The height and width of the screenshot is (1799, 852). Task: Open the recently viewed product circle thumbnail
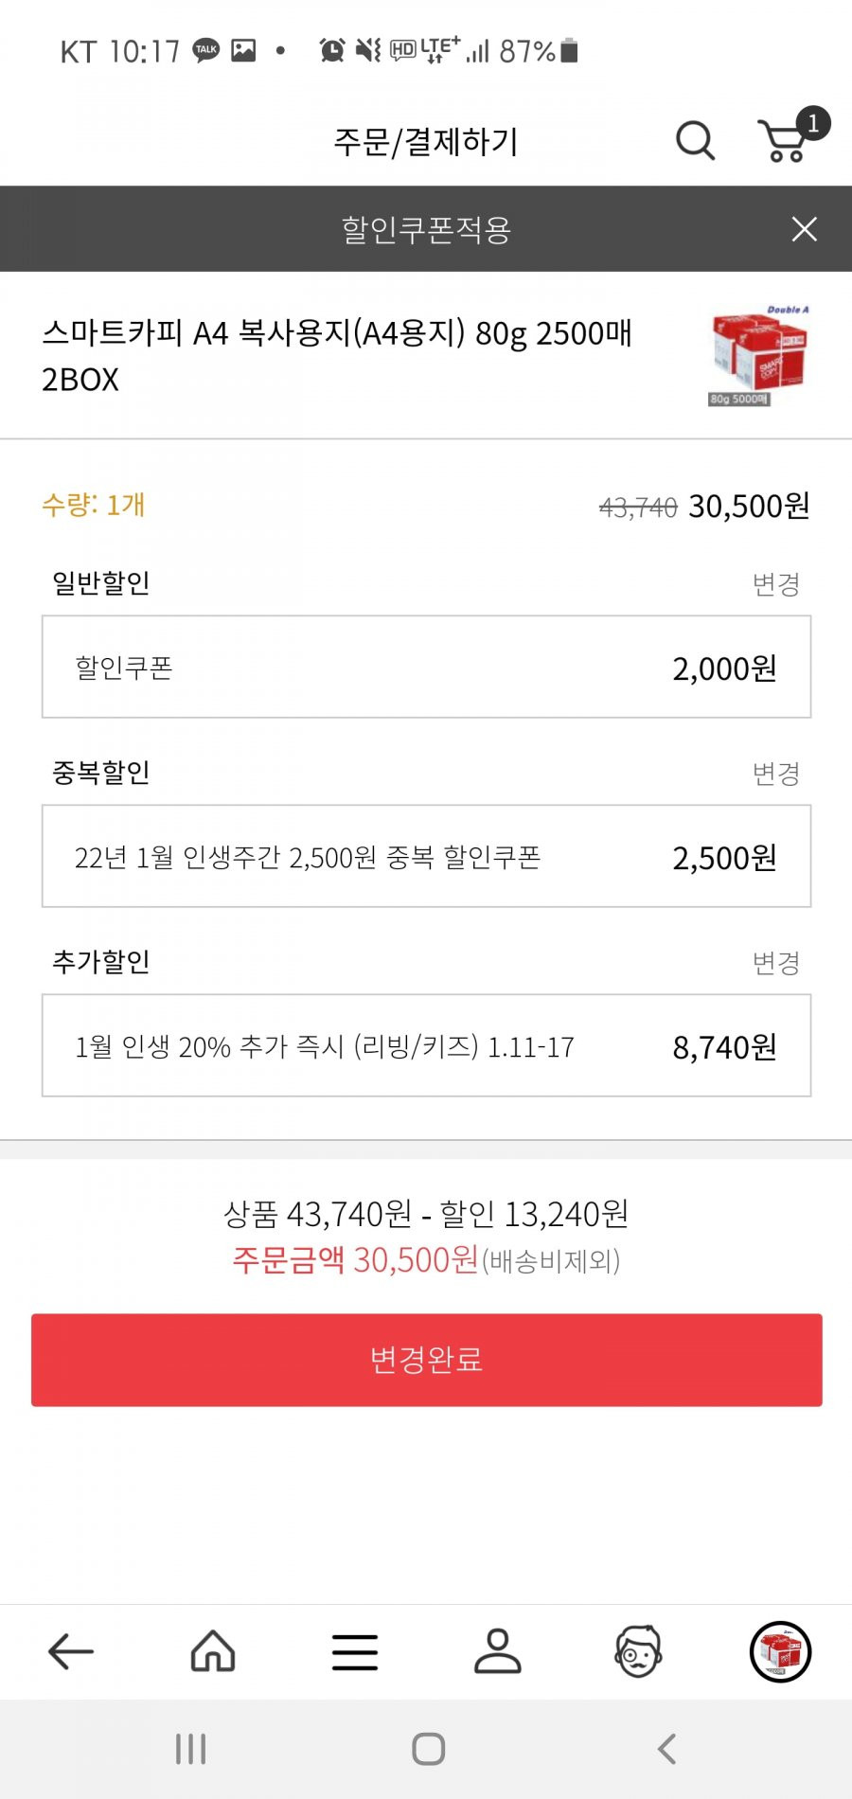781,1651
